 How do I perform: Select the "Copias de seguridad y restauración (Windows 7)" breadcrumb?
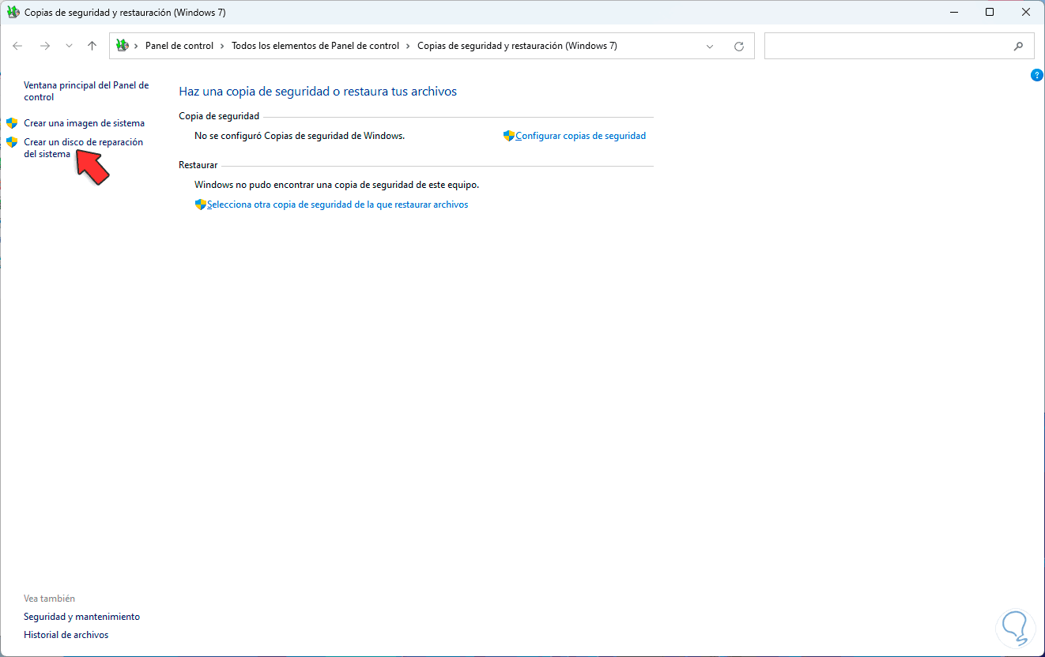click(517, 46)
